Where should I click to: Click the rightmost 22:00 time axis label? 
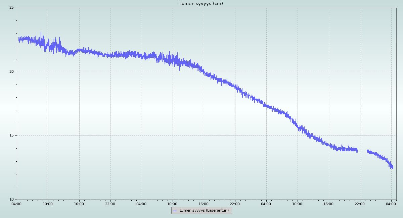[360, 204]
